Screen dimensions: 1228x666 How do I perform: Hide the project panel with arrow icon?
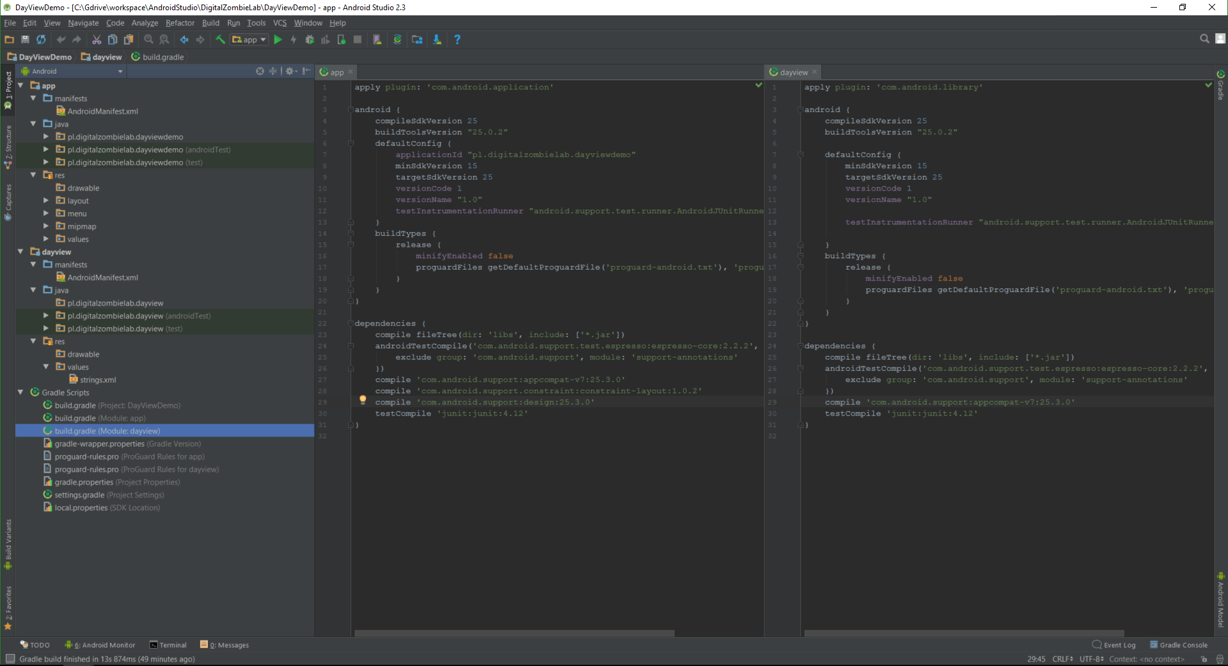click(x=306, y=72)
